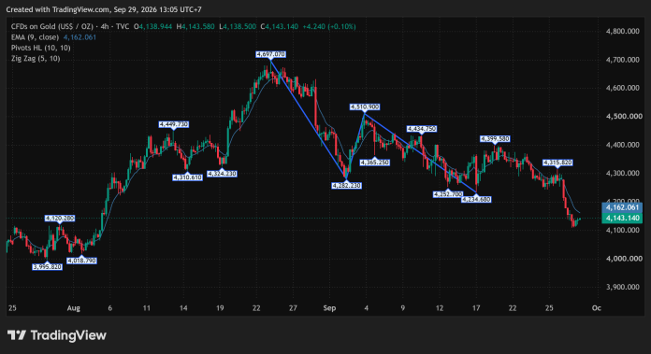Click the 4,300.000 price axis label
This screenshot has height=354, width=651.
[623, 174]
